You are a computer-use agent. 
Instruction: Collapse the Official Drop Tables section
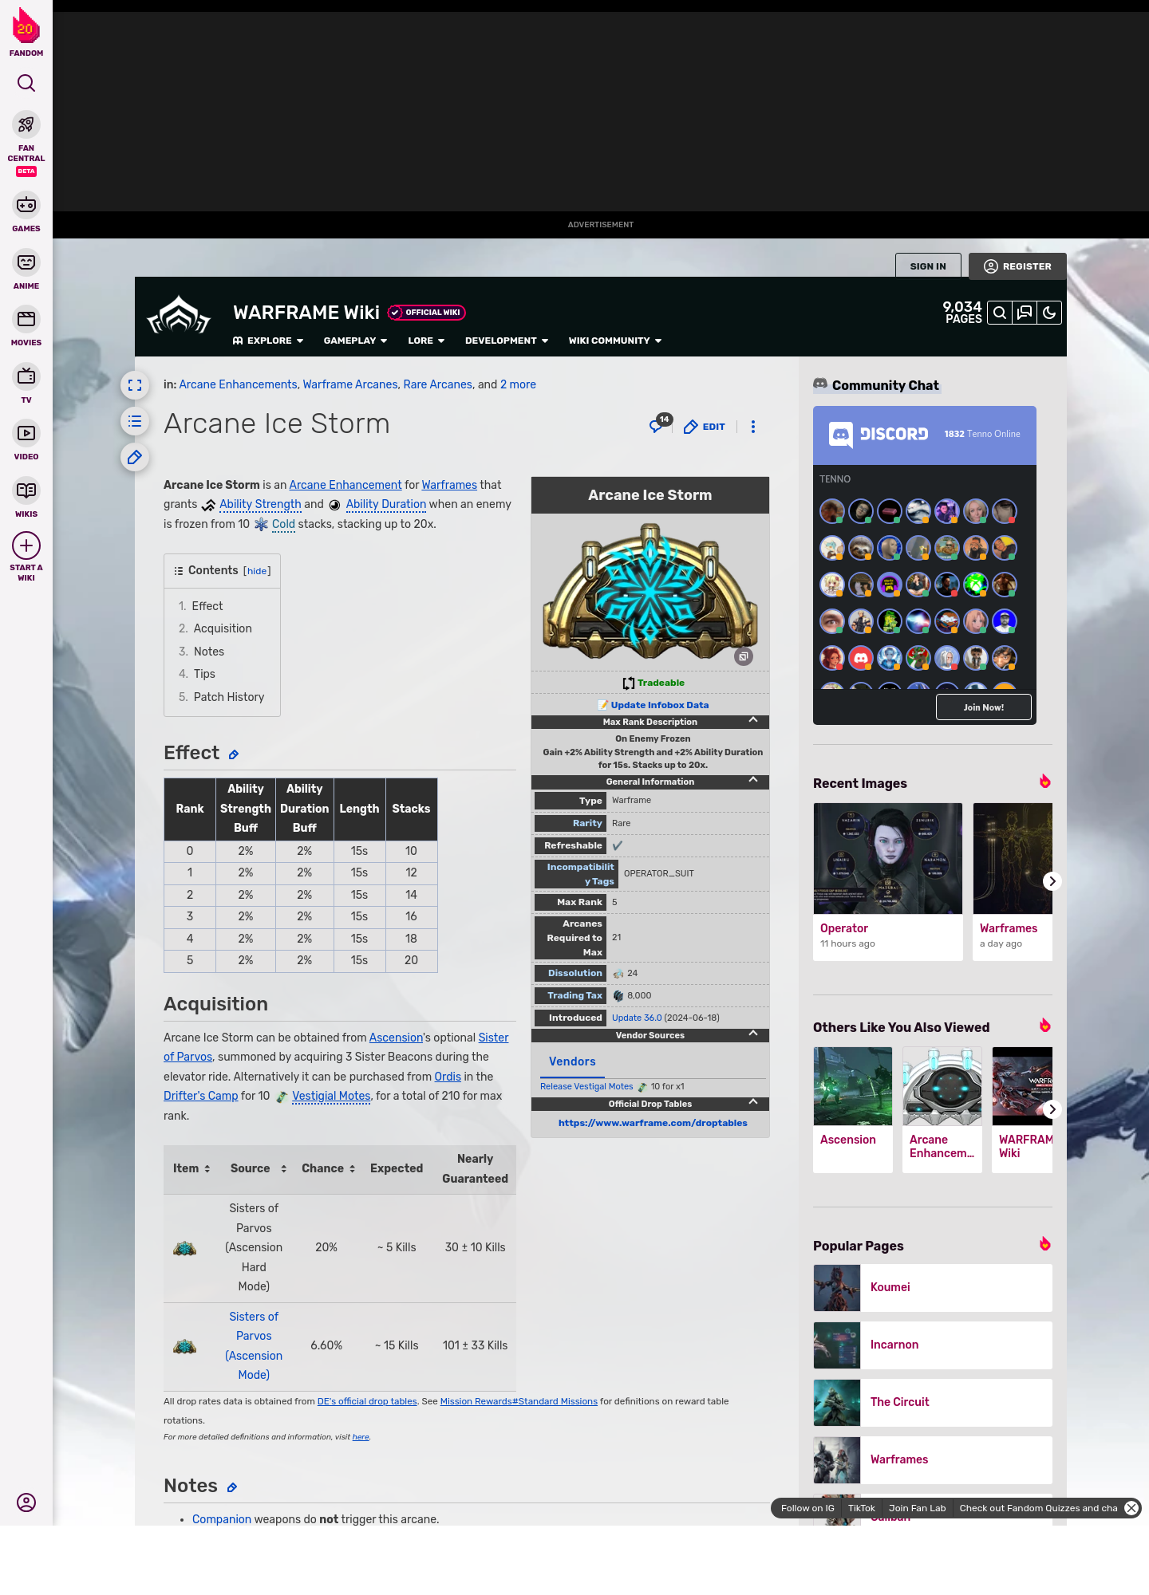pyautogui.click(x=753, y=1102)
